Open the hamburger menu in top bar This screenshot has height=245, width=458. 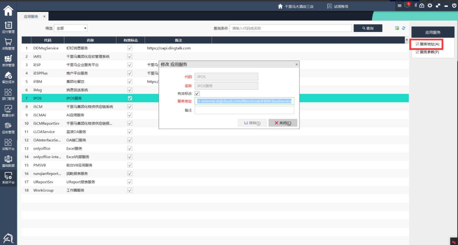399,6
